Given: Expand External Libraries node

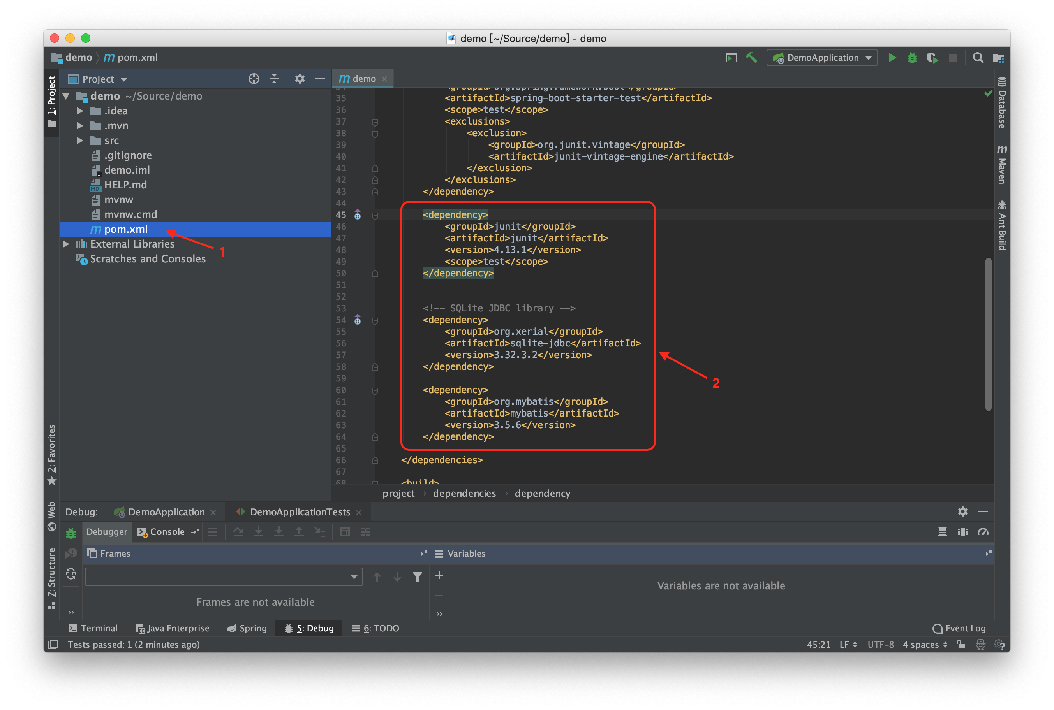Looking at the screenshot, I should point(66,244).
